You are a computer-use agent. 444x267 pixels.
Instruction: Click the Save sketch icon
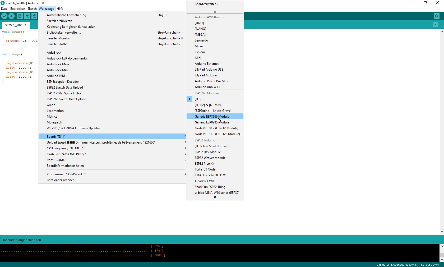pyautogui.click(x=34, y=16)
